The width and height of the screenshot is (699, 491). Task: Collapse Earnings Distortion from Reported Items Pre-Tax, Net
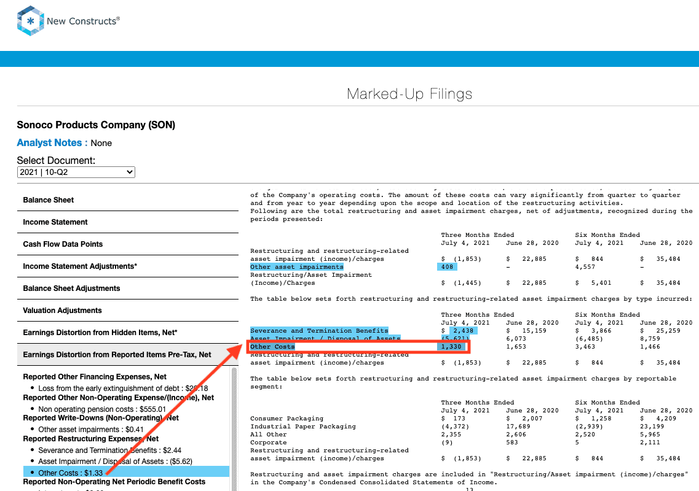click(x=127, y=355)
